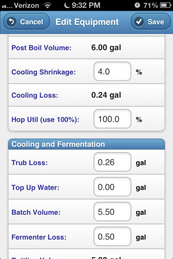Edit the Fermenter Loss field

point(112,236)
